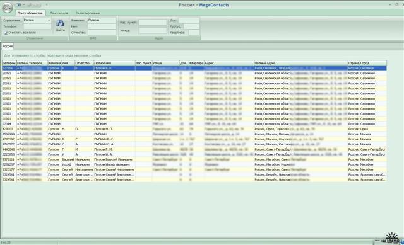
Task: Sort by the Полный телефон column header
Action: click(32, 63)
